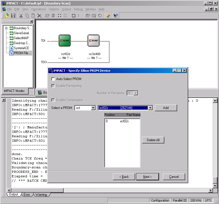Open the Debug menu

coord(78,9)
